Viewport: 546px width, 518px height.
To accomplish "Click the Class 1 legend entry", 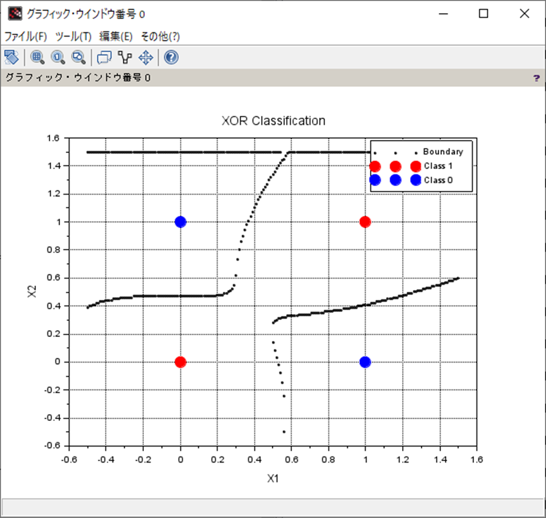I will (x=438, y=166).
